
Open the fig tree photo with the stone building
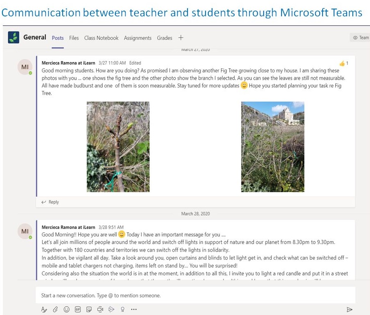pyautogui.click(x=273, y=147)
